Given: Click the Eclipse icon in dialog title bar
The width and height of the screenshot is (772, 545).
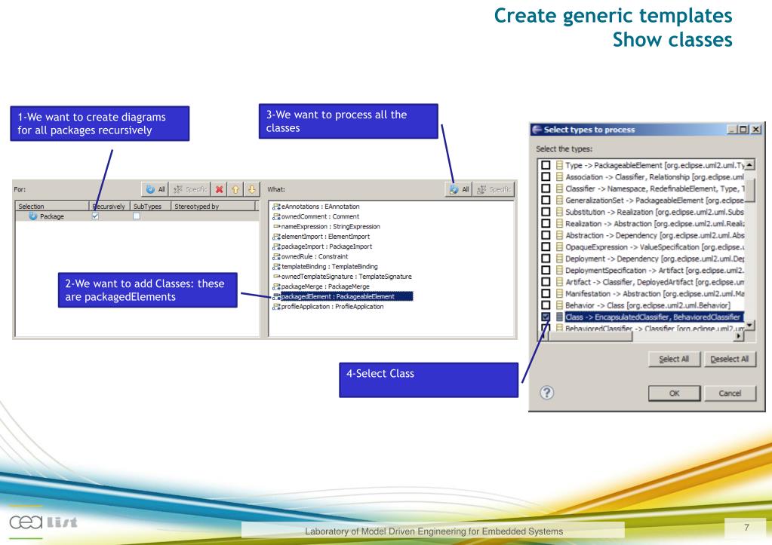Looking at the screenshot, I should [x=537, y=130].
